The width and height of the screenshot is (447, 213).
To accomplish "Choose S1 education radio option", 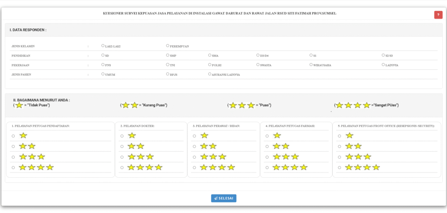I will click(310, 55).
